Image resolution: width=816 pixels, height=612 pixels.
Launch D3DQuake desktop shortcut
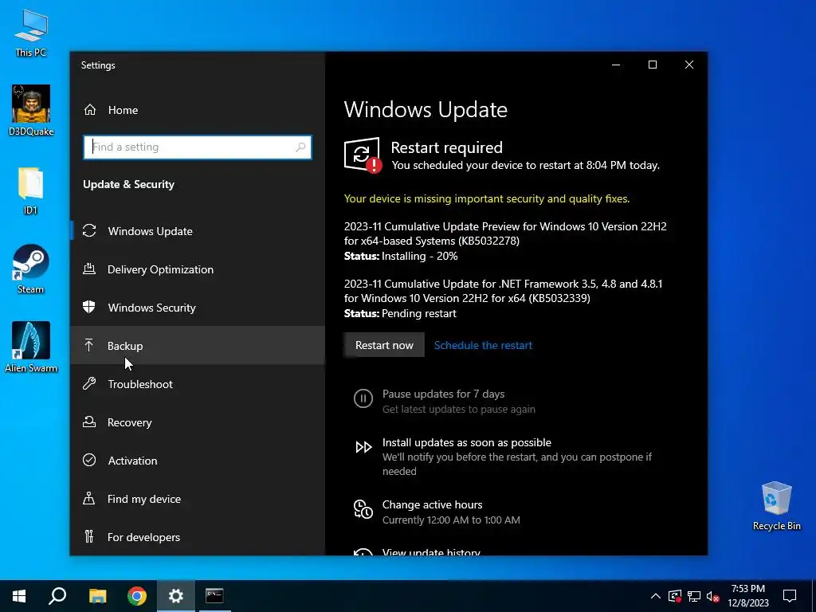pyautogui.click(x=31, y=110)
